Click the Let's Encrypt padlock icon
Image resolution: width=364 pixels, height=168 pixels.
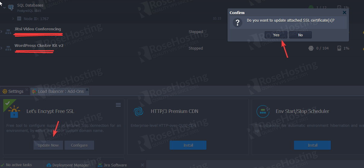tap(14, 112)
